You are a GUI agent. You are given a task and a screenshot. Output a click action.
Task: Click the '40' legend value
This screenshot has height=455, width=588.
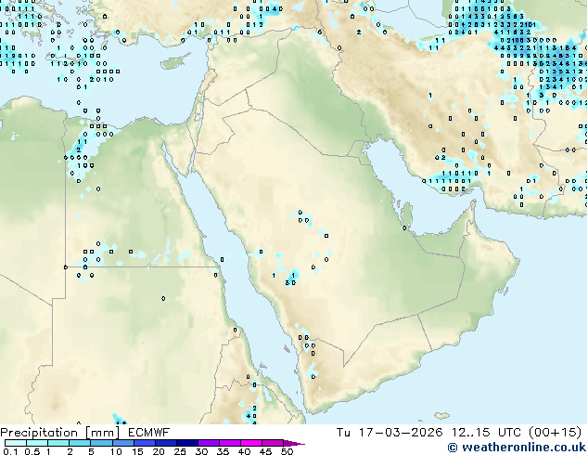[x=244, y=451]
